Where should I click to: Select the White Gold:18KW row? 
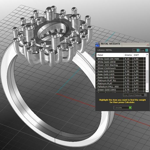pyautogui.click(x=121, y=62)
